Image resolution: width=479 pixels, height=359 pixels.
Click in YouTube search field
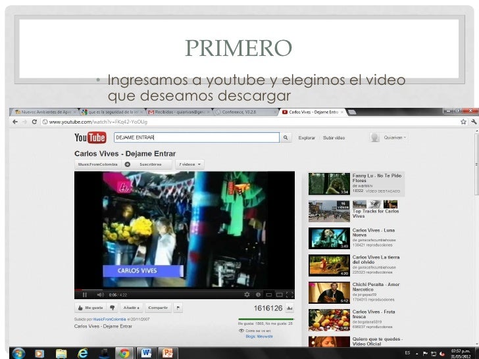coord(197,137)
